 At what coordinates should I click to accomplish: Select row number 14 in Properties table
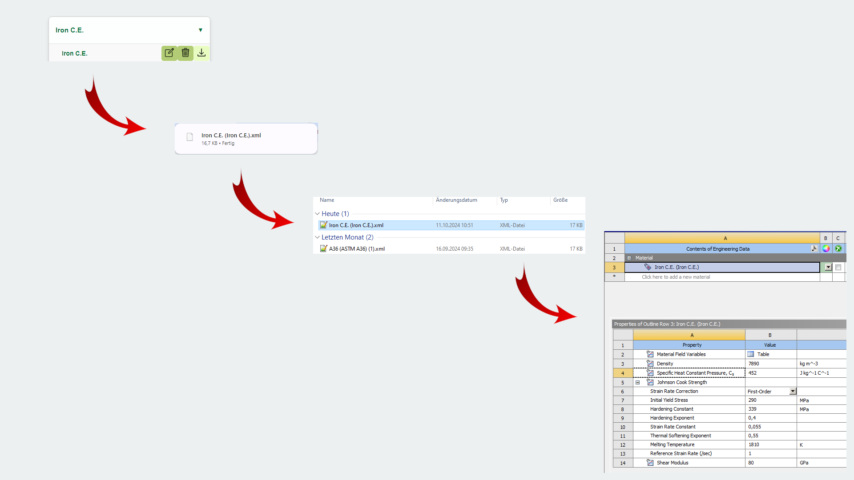(x=623, y=463)
